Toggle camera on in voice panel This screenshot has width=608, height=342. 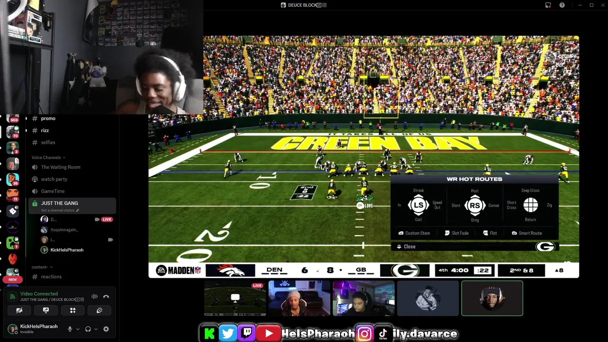click(19, 310)
